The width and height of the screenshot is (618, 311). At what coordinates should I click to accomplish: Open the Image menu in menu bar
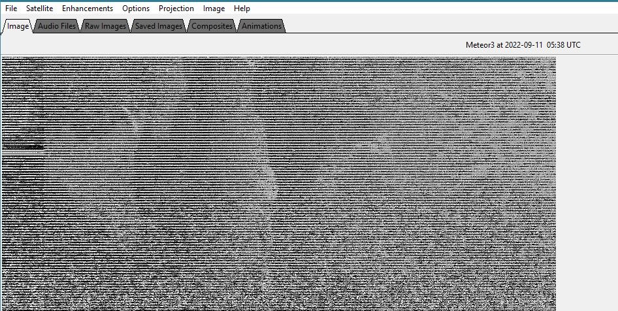214,8
